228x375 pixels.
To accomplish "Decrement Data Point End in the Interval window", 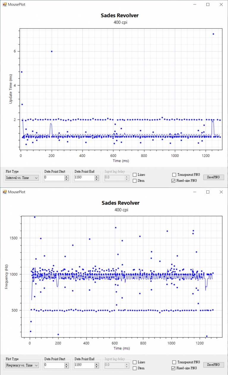I will [97, 179].
